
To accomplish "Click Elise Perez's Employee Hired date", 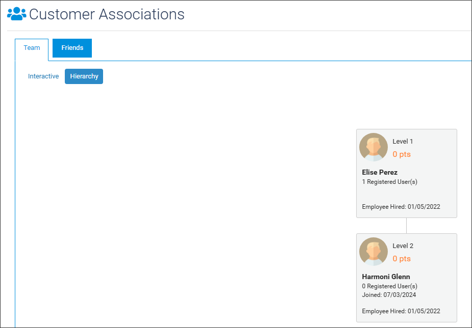I will tap(401, 207).
